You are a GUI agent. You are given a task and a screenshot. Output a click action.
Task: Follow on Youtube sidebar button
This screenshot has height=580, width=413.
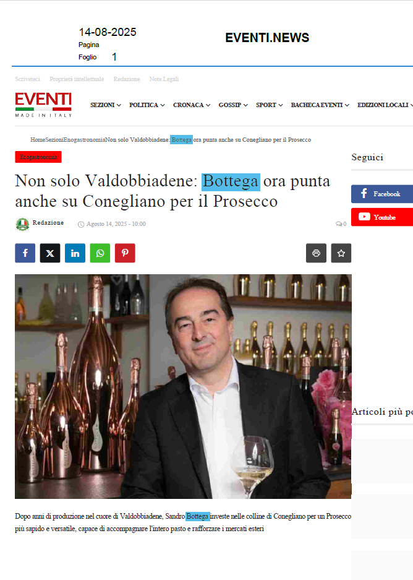coord(382,217)
